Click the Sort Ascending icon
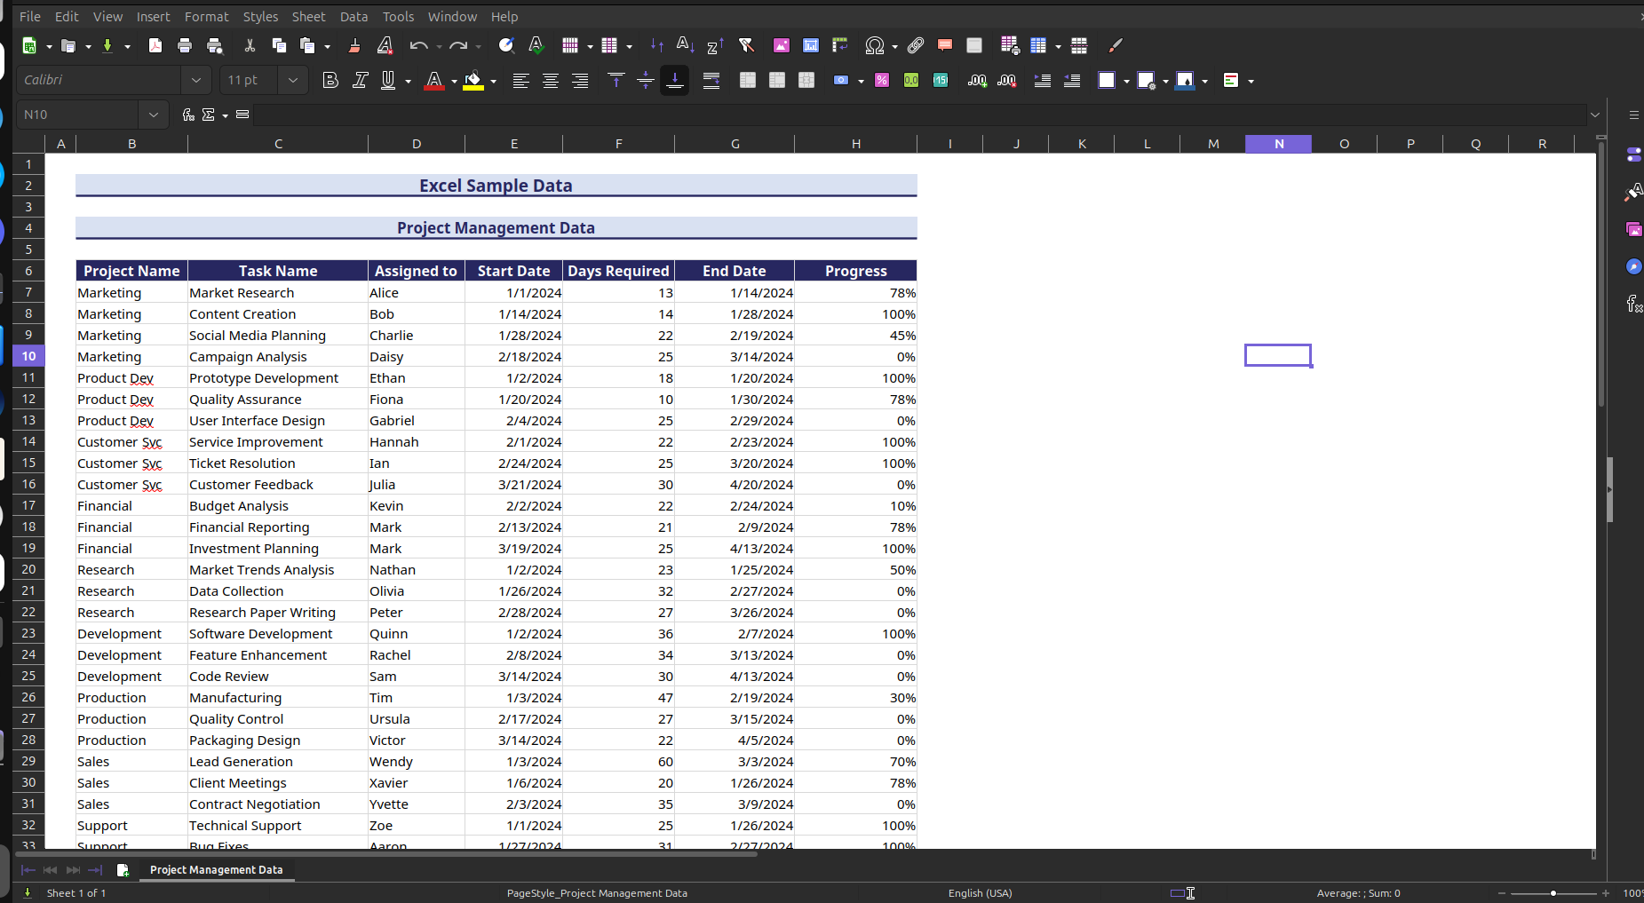Viewport: 1644px width, 903px height. click(x=685, y=45)
